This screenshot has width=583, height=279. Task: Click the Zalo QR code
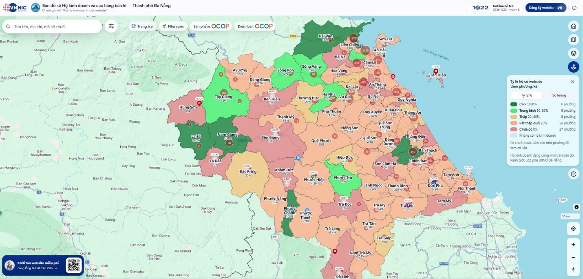coord(73,266)
